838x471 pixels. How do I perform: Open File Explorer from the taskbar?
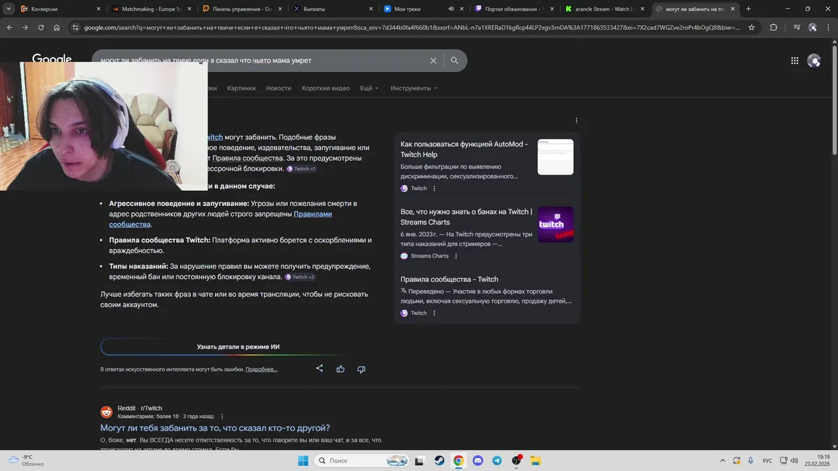(x=535, y=461)
